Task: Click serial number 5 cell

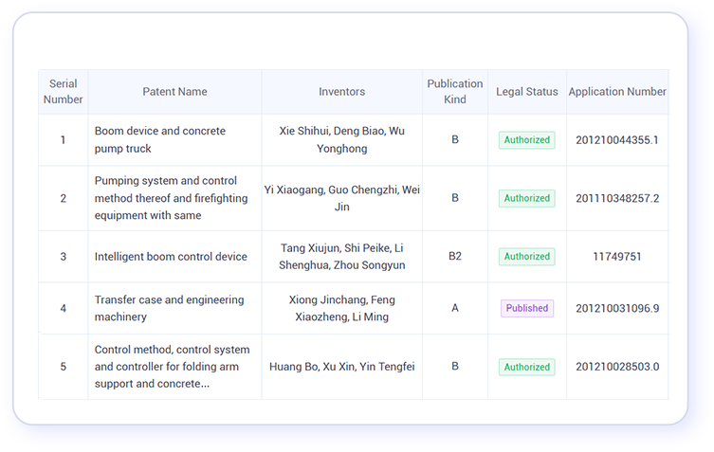Action: click(63, 367)
